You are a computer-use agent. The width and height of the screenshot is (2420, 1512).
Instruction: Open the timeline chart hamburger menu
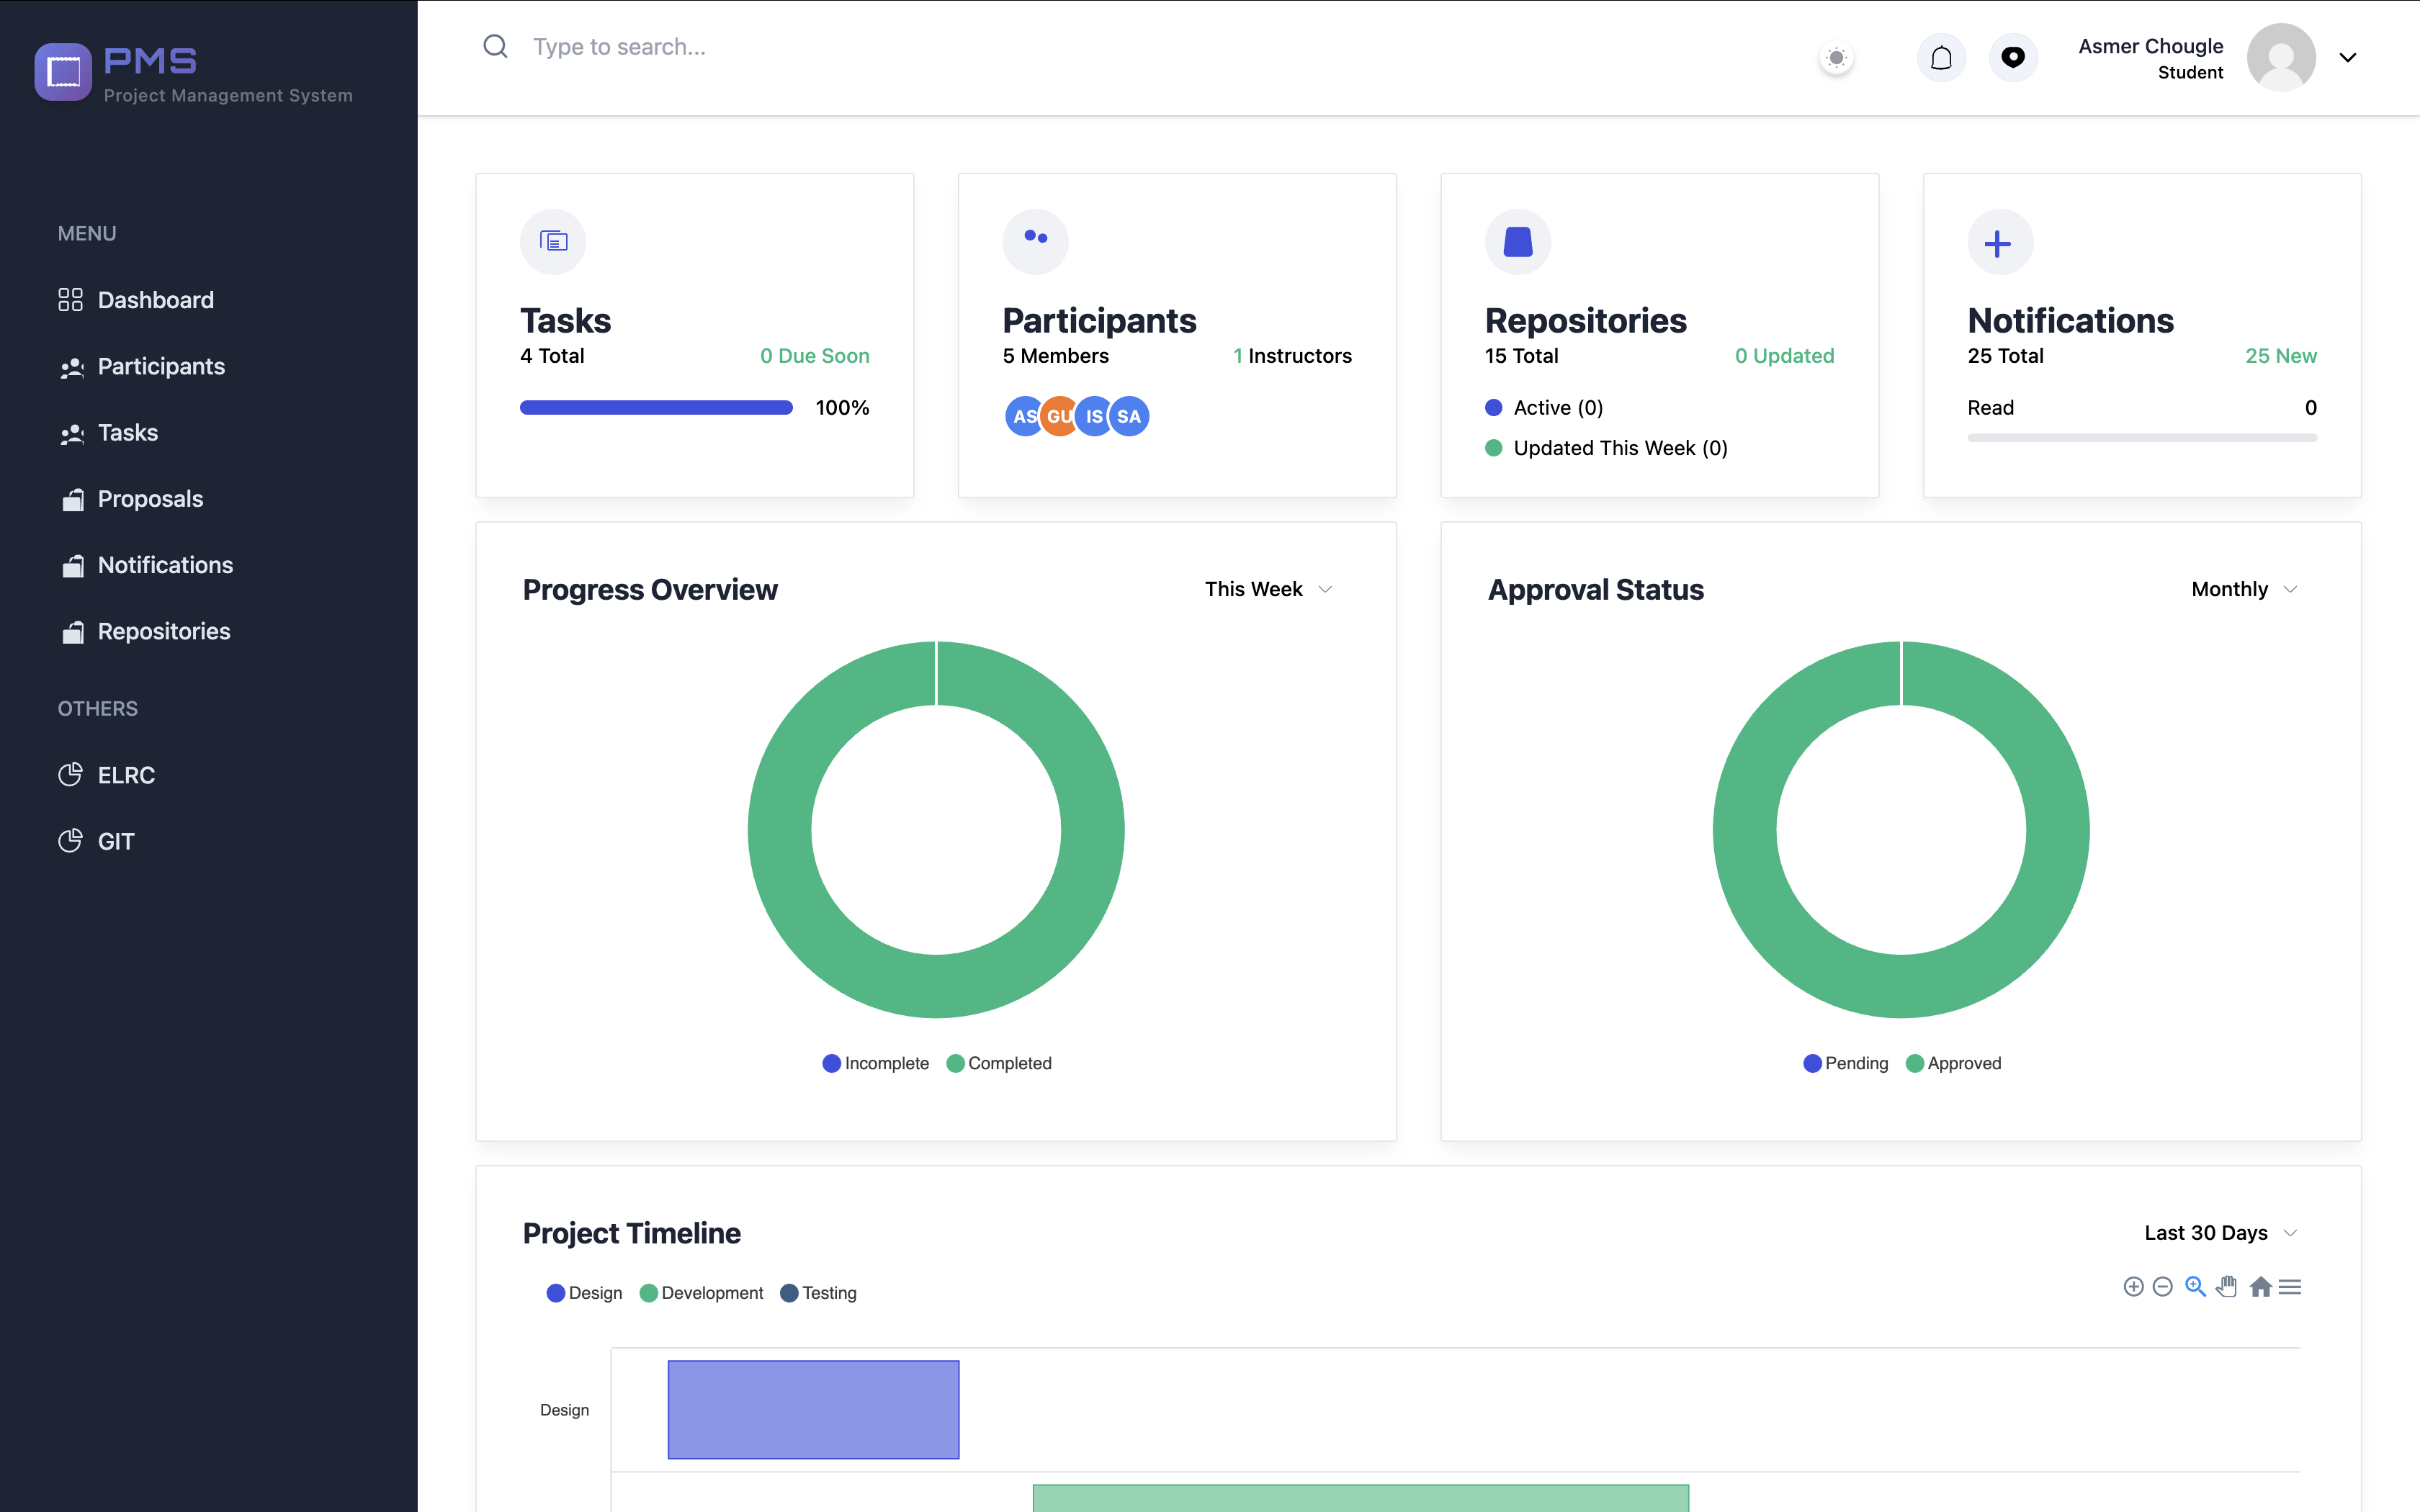(x=2290, y=1287)
